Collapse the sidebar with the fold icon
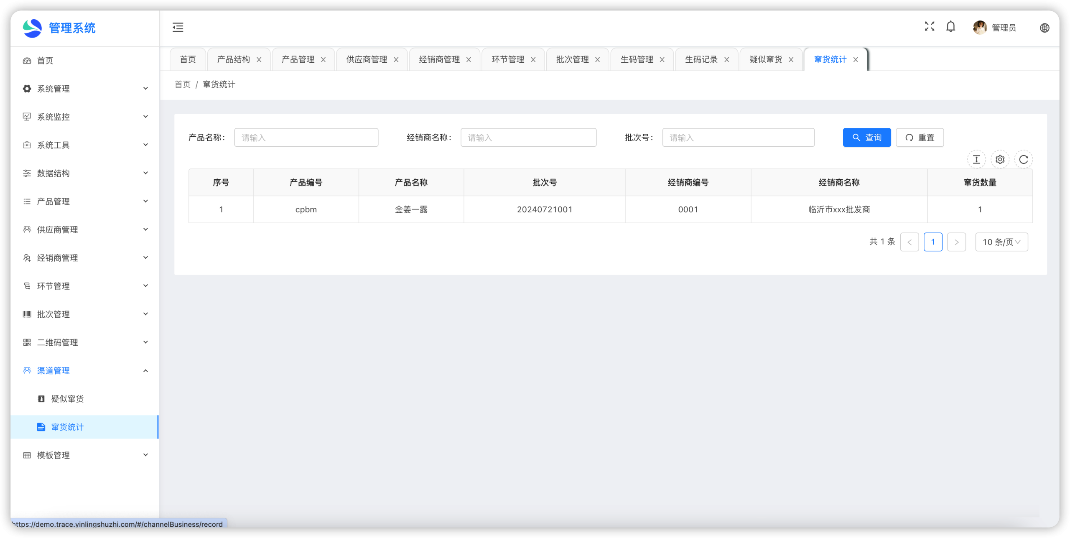 coord(178,28)
